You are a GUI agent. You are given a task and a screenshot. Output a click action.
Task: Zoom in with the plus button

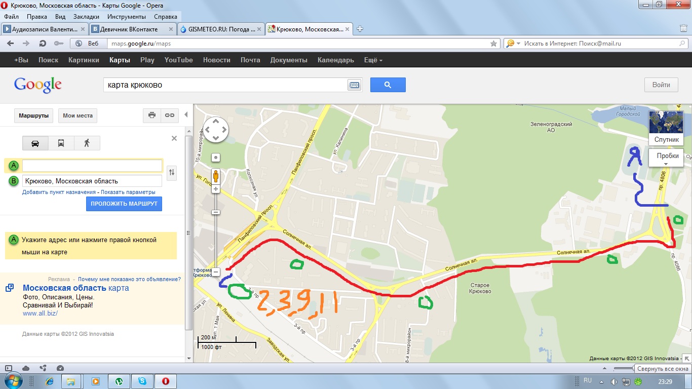pos(216,189)
